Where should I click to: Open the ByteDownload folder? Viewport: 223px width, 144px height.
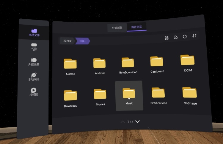128,65
